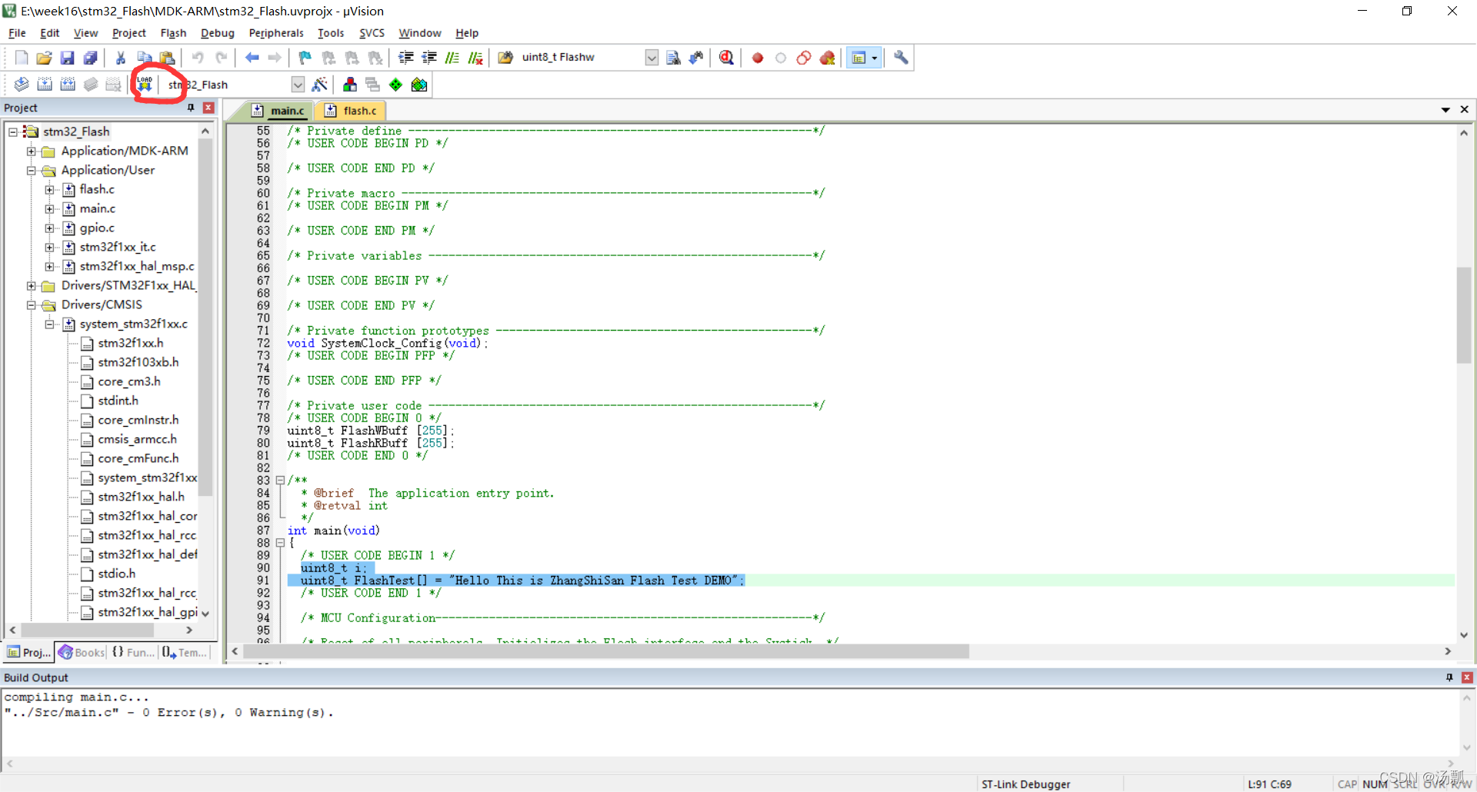Uncomment the selected lines icon
Screen dimensions: 1477x792
point(475,58)
